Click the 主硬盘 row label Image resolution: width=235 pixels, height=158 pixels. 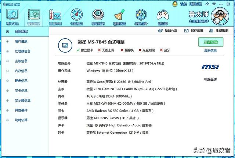coord(63,103)
